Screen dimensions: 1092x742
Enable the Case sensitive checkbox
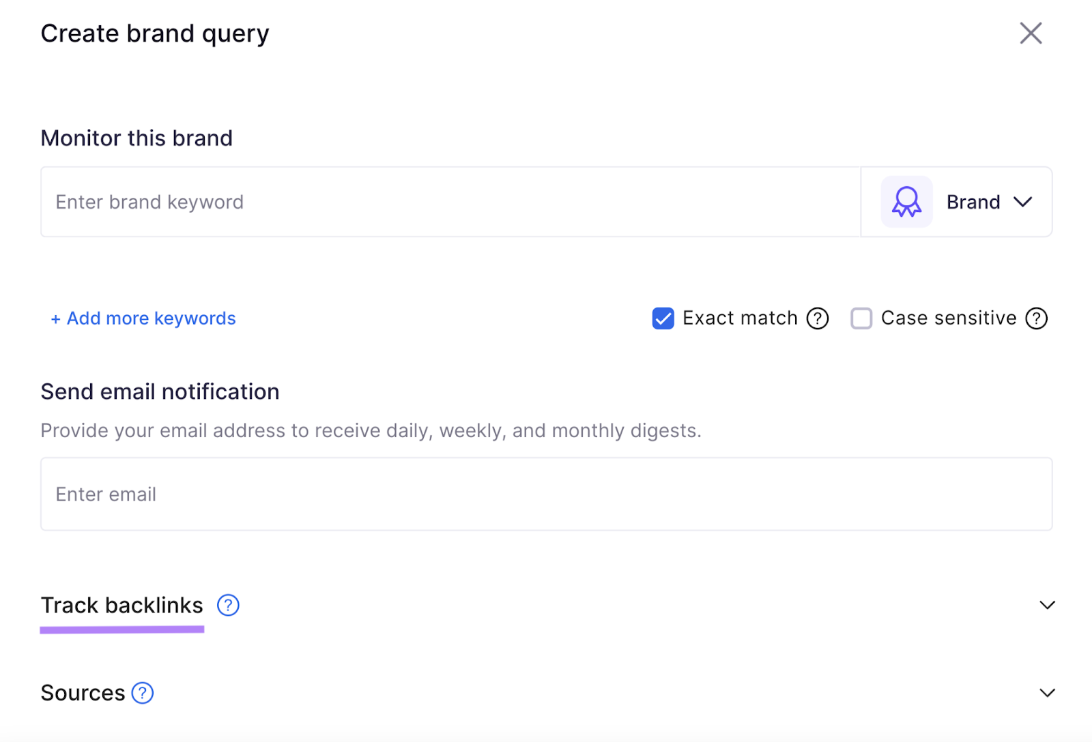click(x=861, y=318)
